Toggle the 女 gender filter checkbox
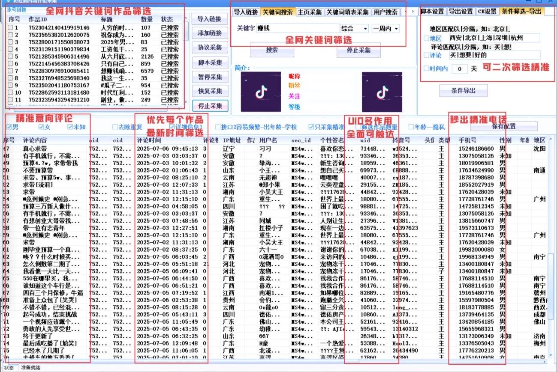 click(x=42, y=127)
